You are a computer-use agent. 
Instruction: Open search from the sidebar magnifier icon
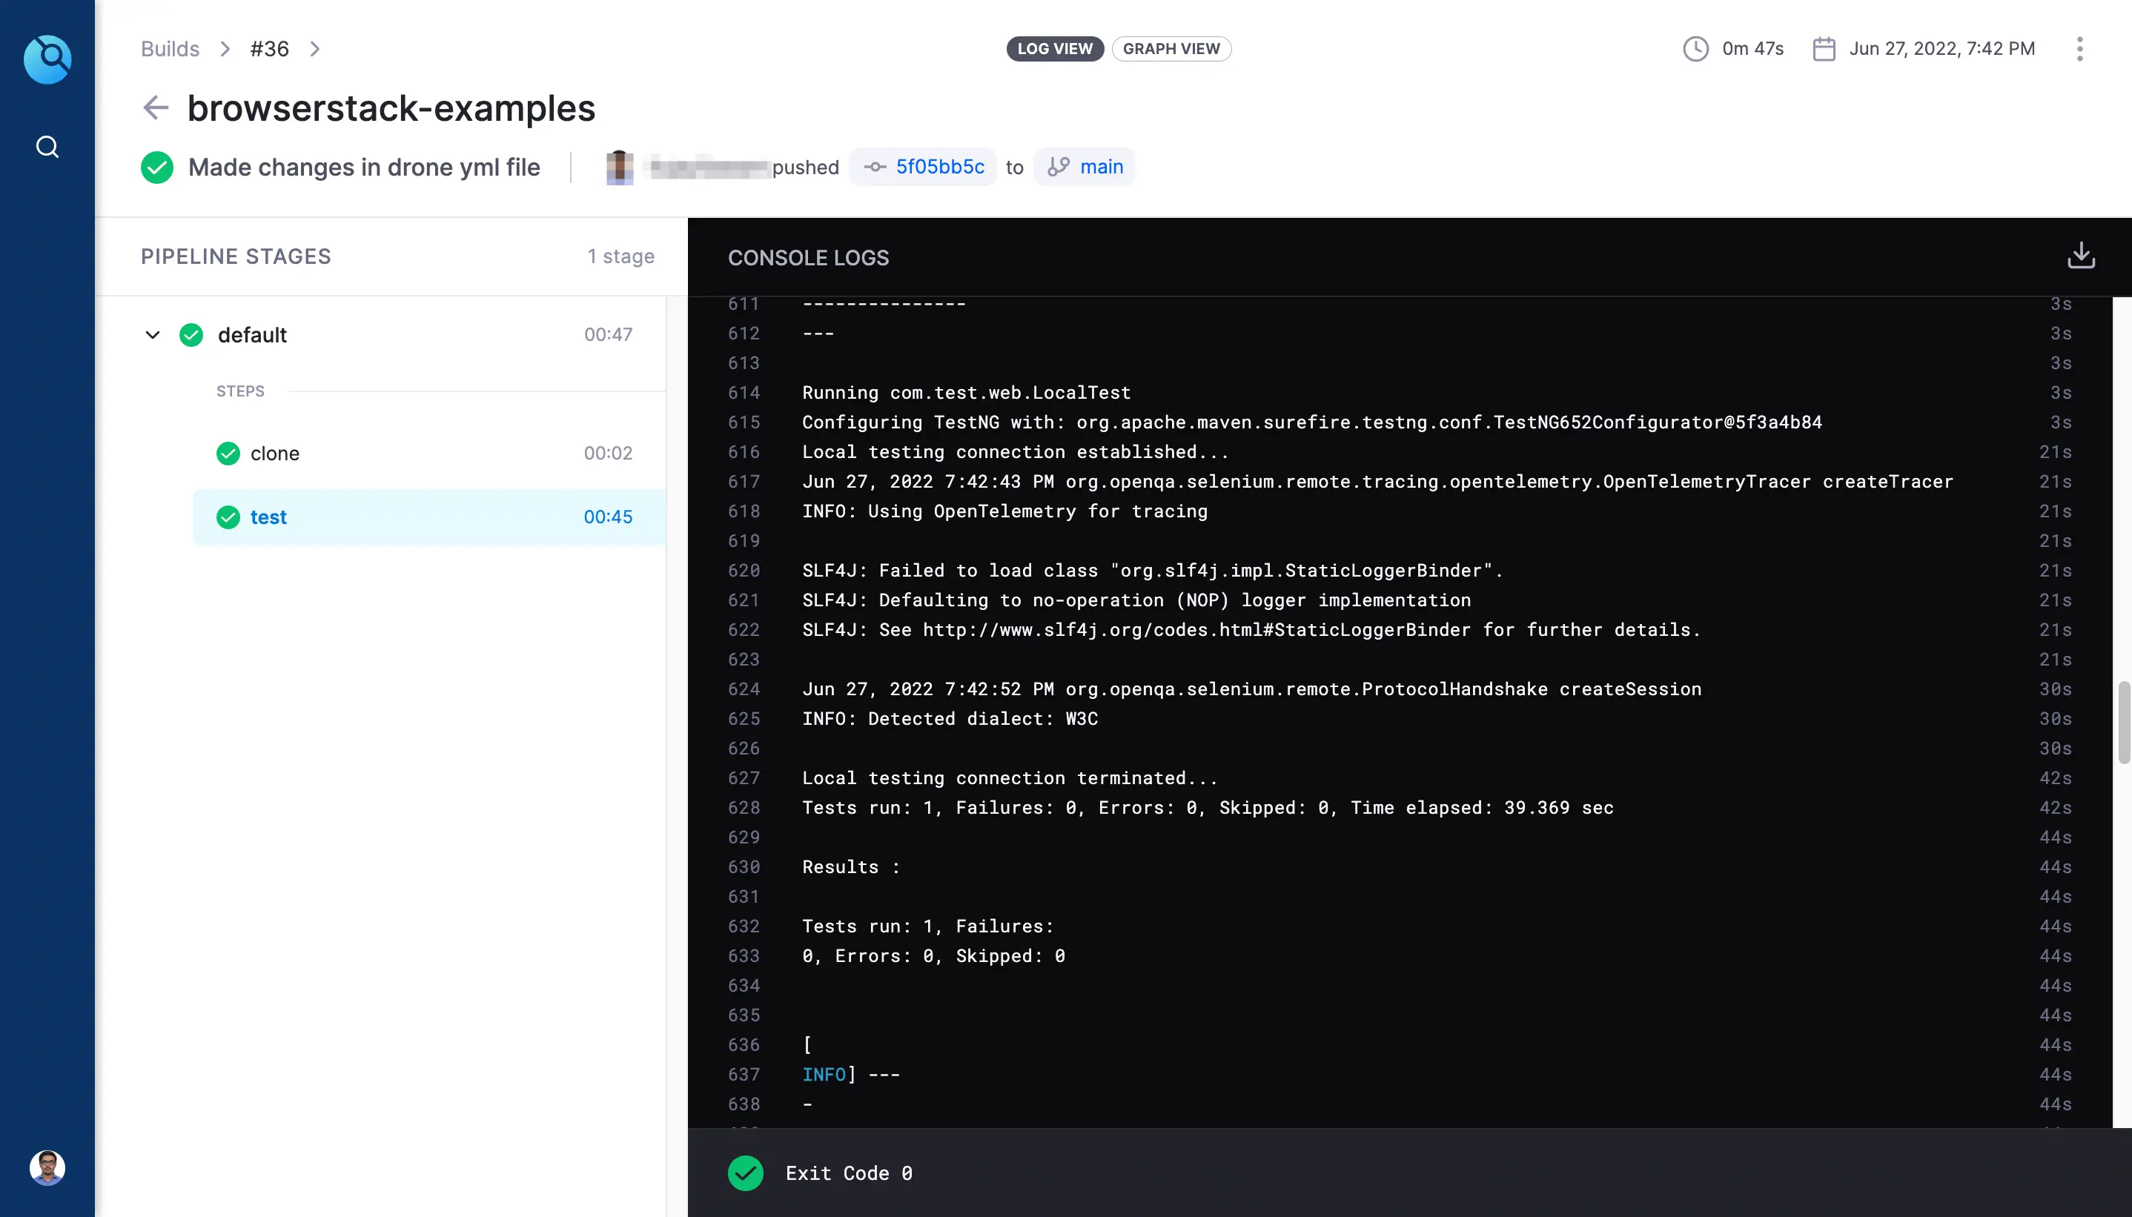coord(47,147)
